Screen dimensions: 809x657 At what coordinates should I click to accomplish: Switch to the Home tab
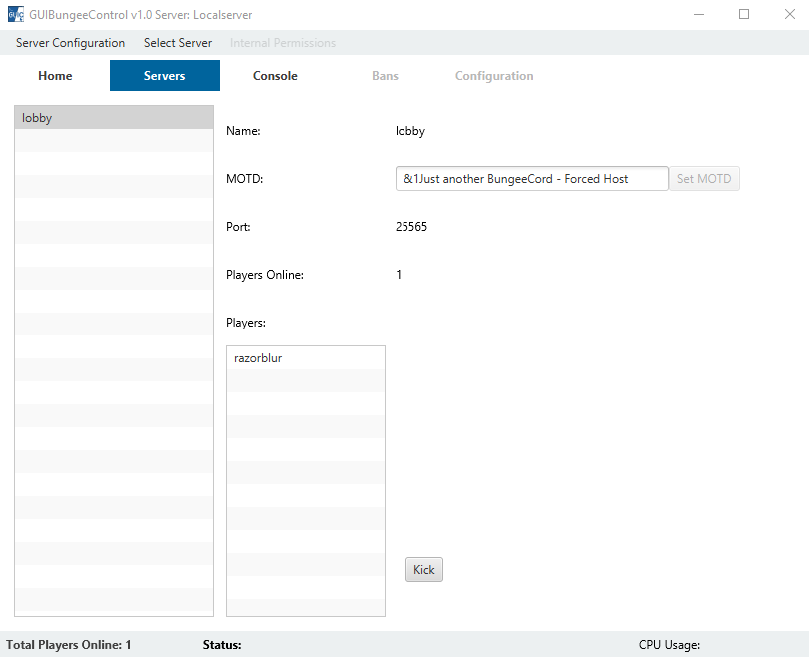[55, 76]
